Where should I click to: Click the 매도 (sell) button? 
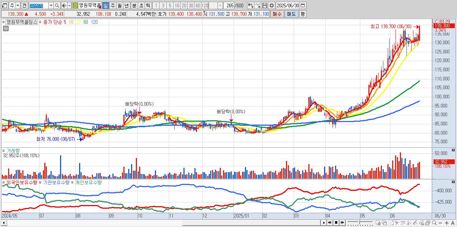click(291, 14)
